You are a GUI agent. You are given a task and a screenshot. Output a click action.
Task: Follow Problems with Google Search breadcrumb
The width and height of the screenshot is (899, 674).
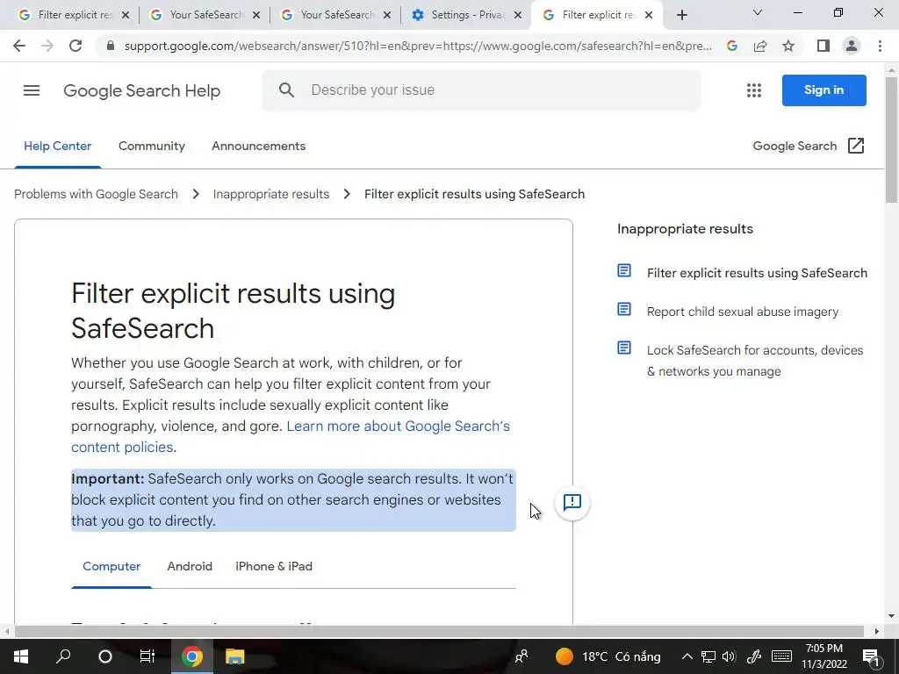tap(96, 194)
